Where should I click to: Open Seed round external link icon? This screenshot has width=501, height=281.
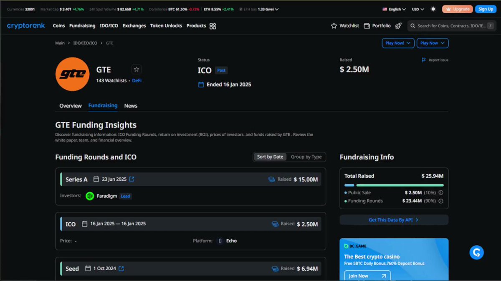[x=121, y=269]
